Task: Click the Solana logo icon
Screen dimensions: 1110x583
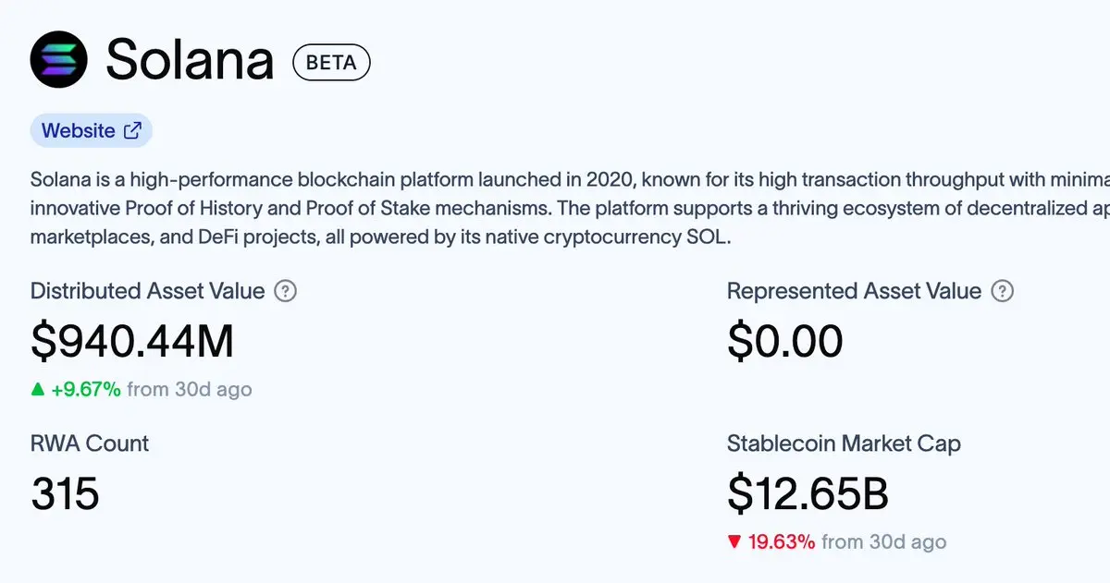Action: (59, 60)
